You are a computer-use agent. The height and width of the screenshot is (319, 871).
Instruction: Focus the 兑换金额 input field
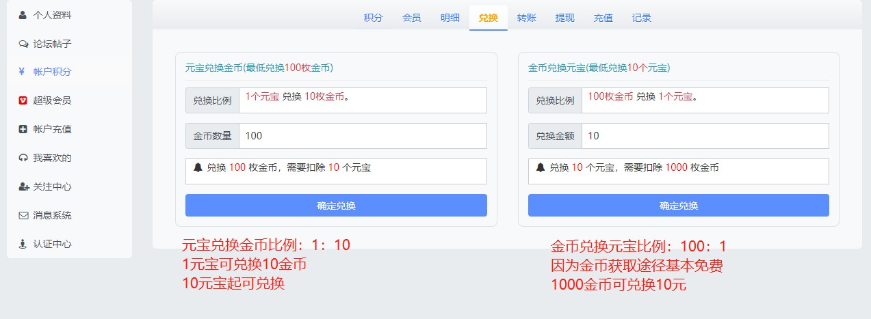(705, 136)
